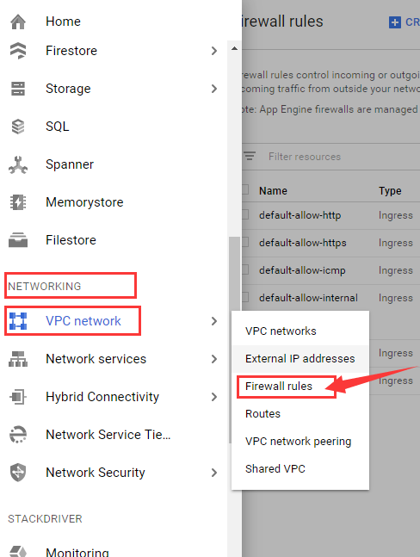Image resolution: width=420 pixels, height=557 pixels.
Task: Click the Home house icon
Action: tap(18, 22)
